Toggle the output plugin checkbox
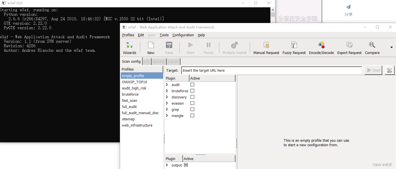The height and width of the screenshot is (169, 396). pyautogui.click(x=186, y=165)
